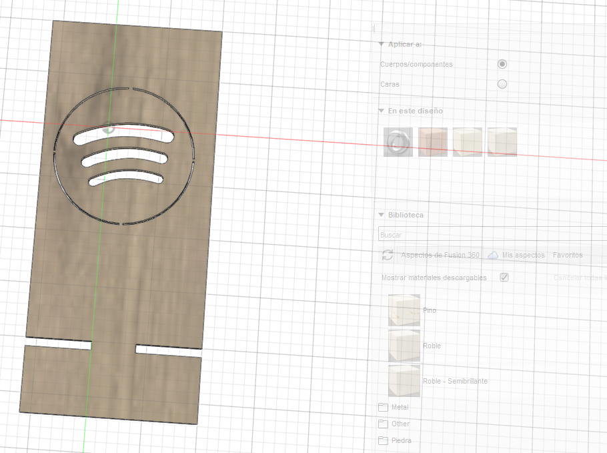This screenshot has height=453, width=607.
Task: Select the Roble material thumbnail
Action: tap(404, 346)
